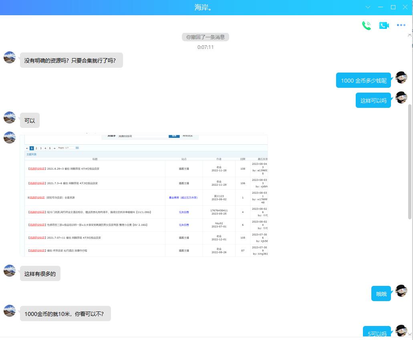413x340 pixels.
Task: Select the '这样可以吗' message bubble
Action: 373,101
